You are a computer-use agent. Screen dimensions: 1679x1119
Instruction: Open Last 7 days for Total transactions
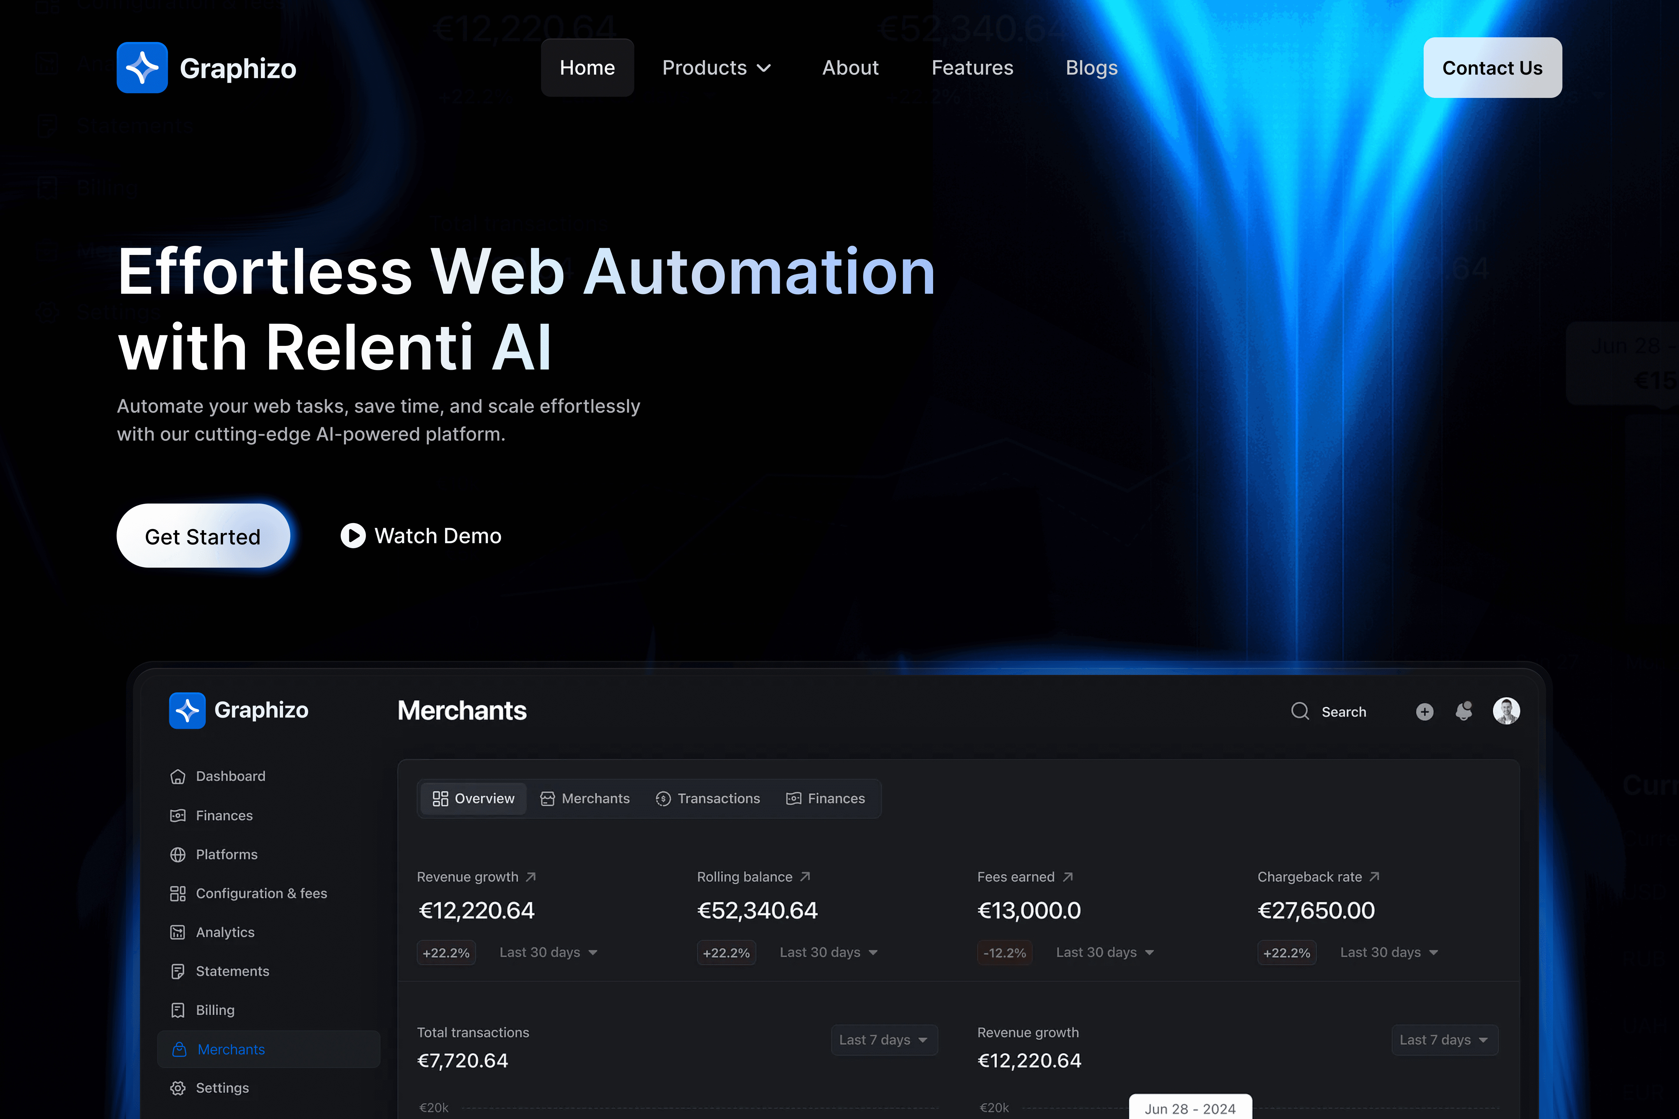coord(884,1040)
